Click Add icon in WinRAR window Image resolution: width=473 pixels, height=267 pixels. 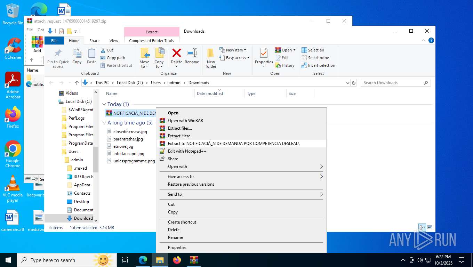click(37, 44)
